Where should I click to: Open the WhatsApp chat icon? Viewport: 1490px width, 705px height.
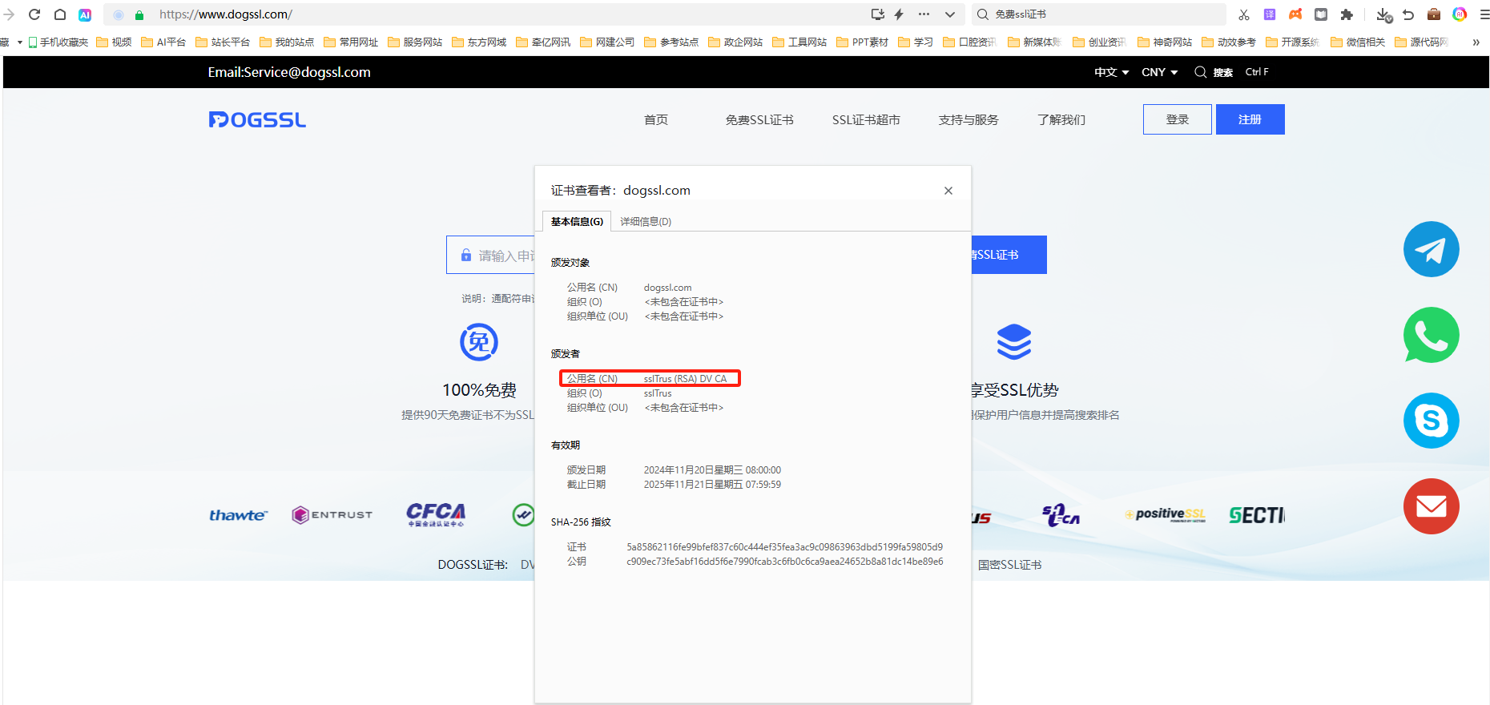point(1431,335)
